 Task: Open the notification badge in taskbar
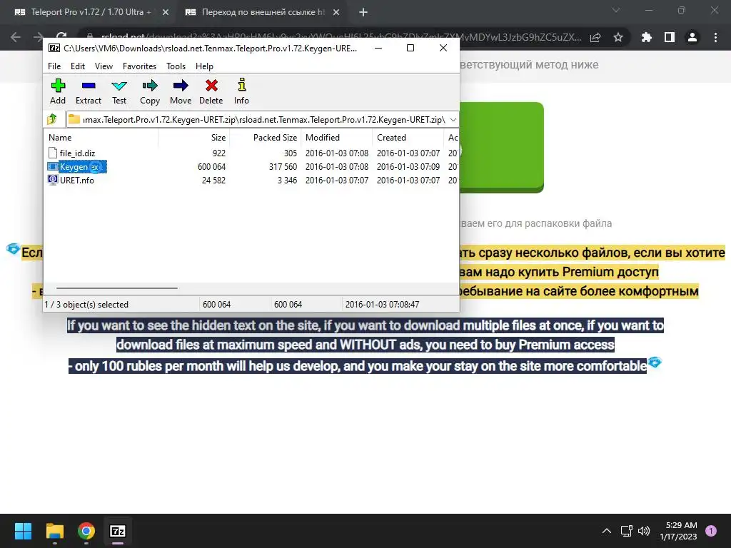(711, 531)
